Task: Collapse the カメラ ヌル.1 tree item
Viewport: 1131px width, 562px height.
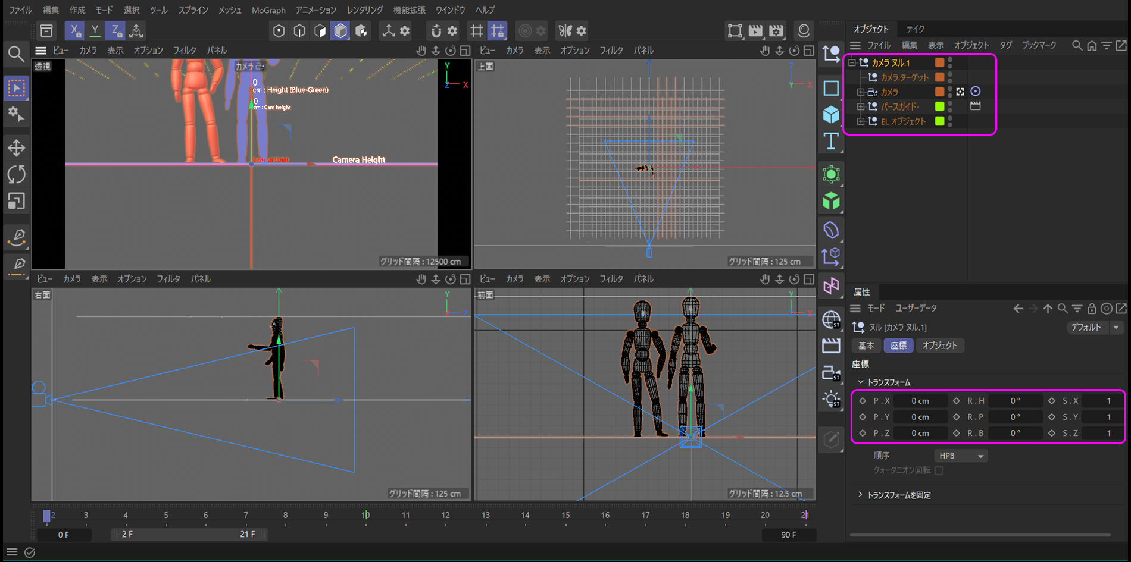Action: tap(852, 62)
